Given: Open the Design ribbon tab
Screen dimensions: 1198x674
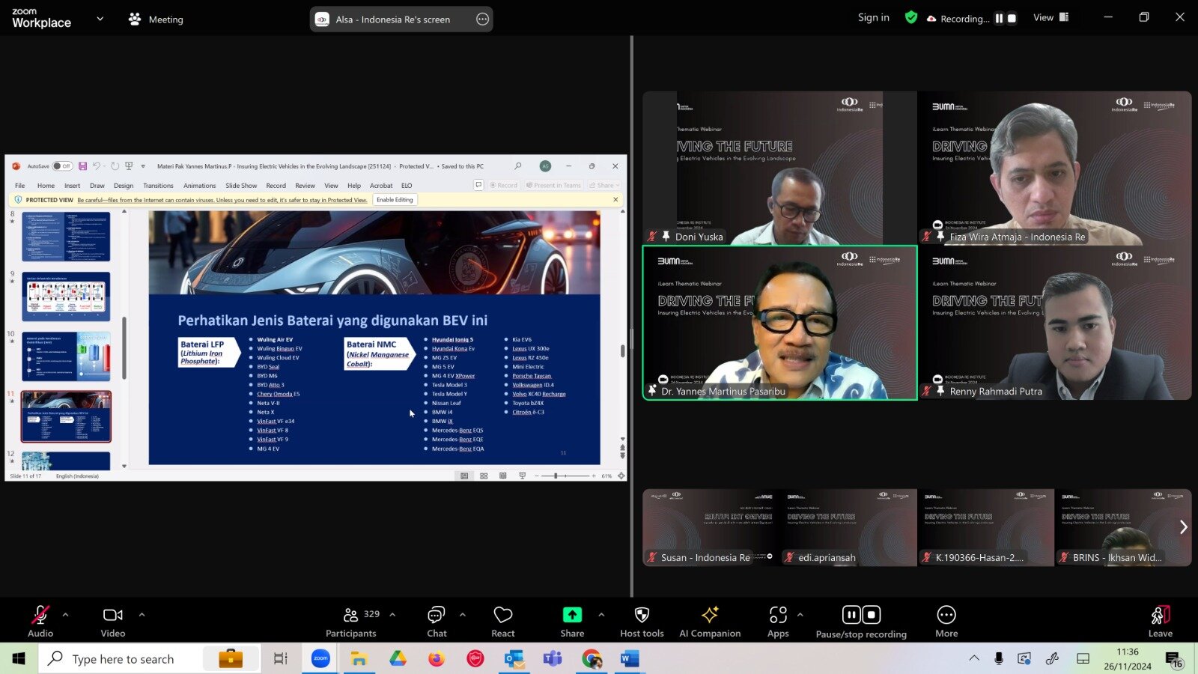Looking at the screenshot, I should [x=124, y=186].
